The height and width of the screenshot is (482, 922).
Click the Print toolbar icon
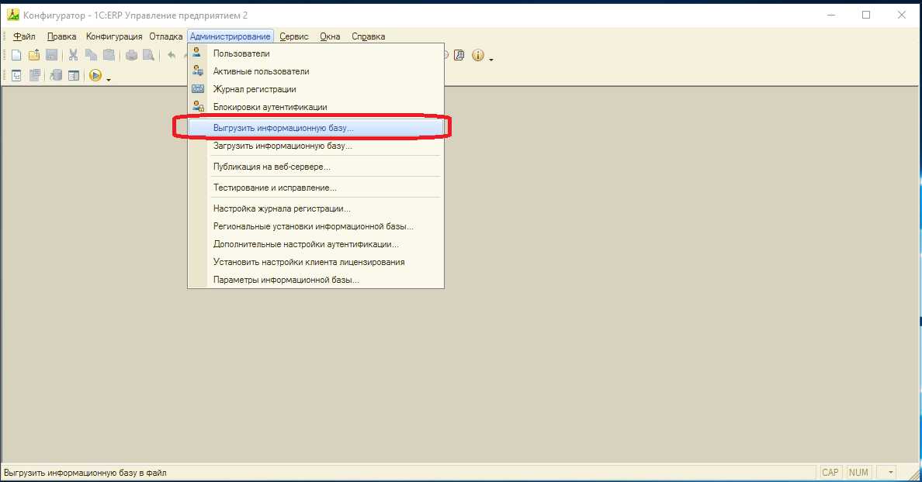point(131,55)
